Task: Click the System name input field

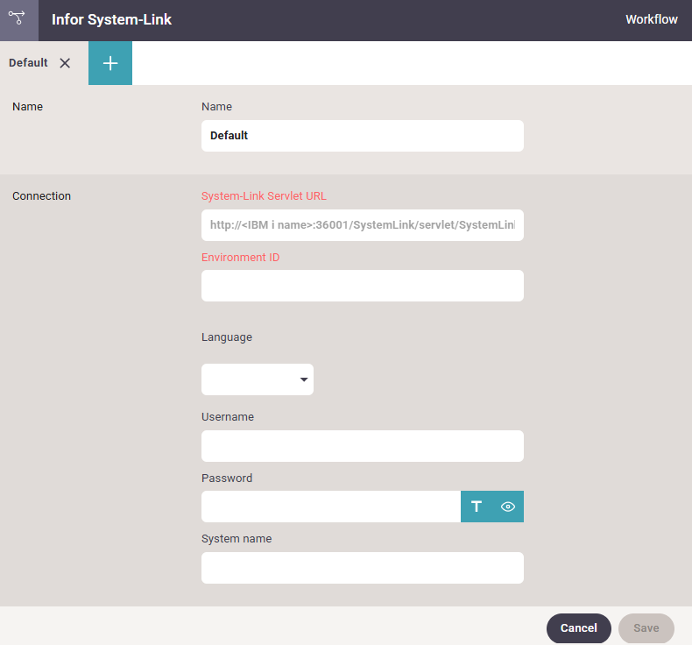Action: point(363,568)
